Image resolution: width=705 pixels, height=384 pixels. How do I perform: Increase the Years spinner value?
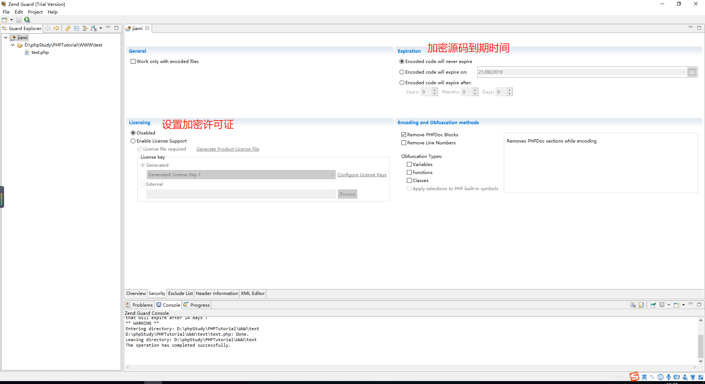point(435,90)
